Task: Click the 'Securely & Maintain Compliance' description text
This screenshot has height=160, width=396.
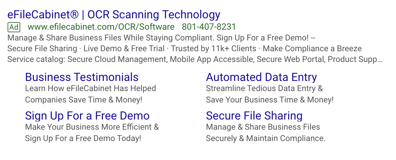Action: click(x=265, y=138)
